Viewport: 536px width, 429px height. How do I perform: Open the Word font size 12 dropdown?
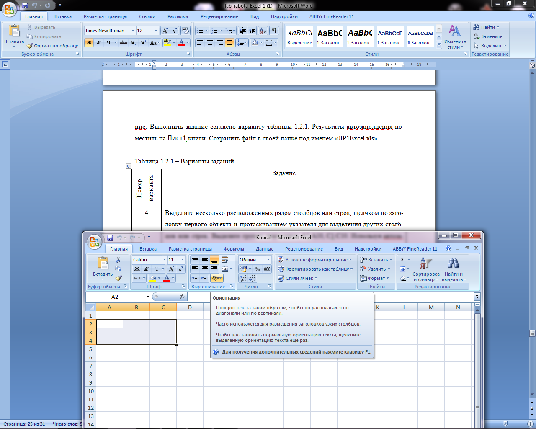click(x=156, y=31)
